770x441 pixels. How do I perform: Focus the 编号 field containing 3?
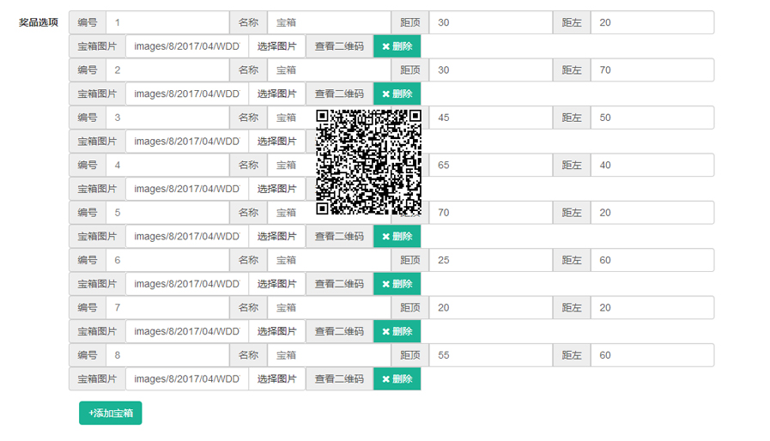click(x=167, y=118)
